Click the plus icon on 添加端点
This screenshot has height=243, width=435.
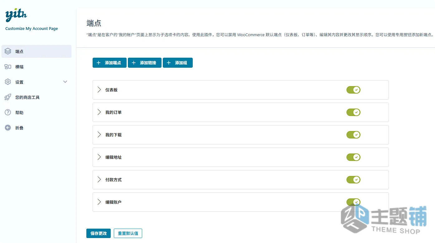[99, 63]
